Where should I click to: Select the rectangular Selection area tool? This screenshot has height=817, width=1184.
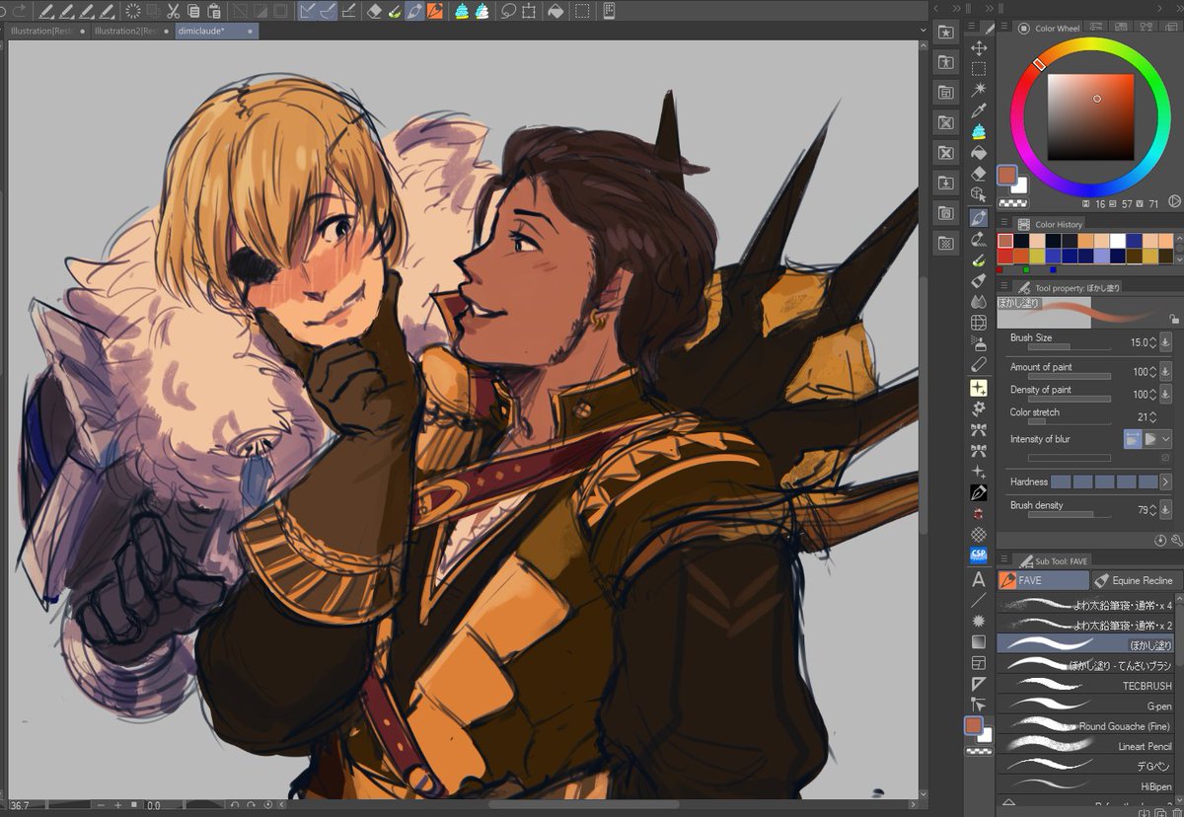(x=979, y=69)
